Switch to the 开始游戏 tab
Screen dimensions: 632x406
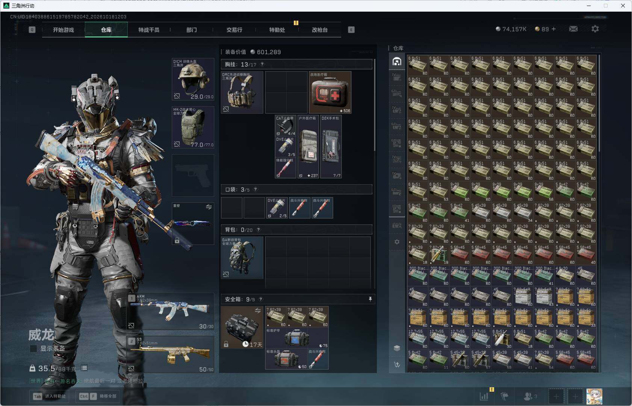pos(64,30)
